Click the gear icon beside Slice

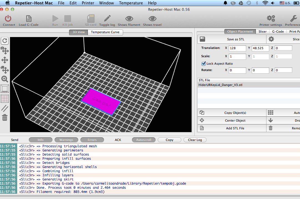271,39
